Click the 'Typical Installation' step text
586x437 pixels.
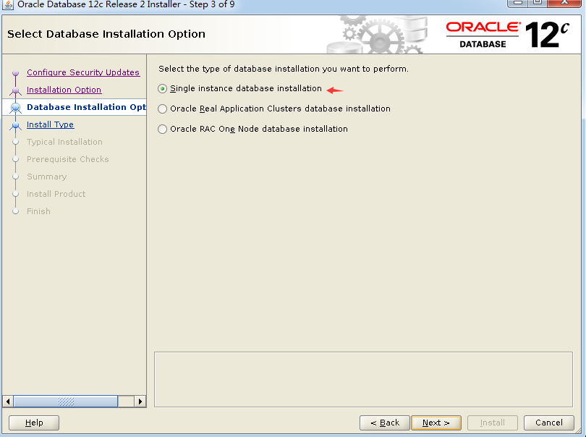tap(64, 142)
